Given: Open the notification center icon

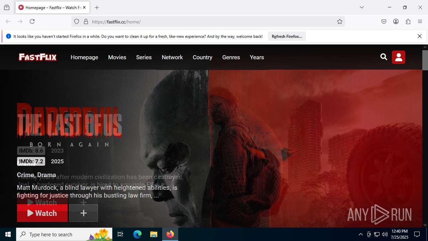Looking at the screenshot, I should click(417, 234).
